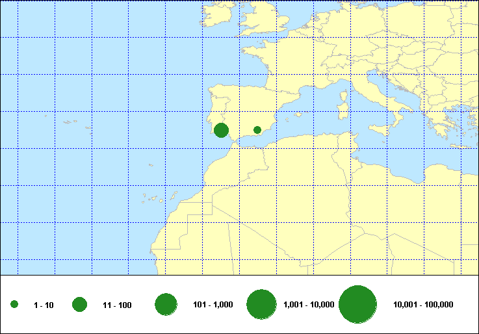Image resolution: width=479 pixels, height=334 pixels.
Task: Select the legend circle for 101 - 1,000
Action: 166,305
